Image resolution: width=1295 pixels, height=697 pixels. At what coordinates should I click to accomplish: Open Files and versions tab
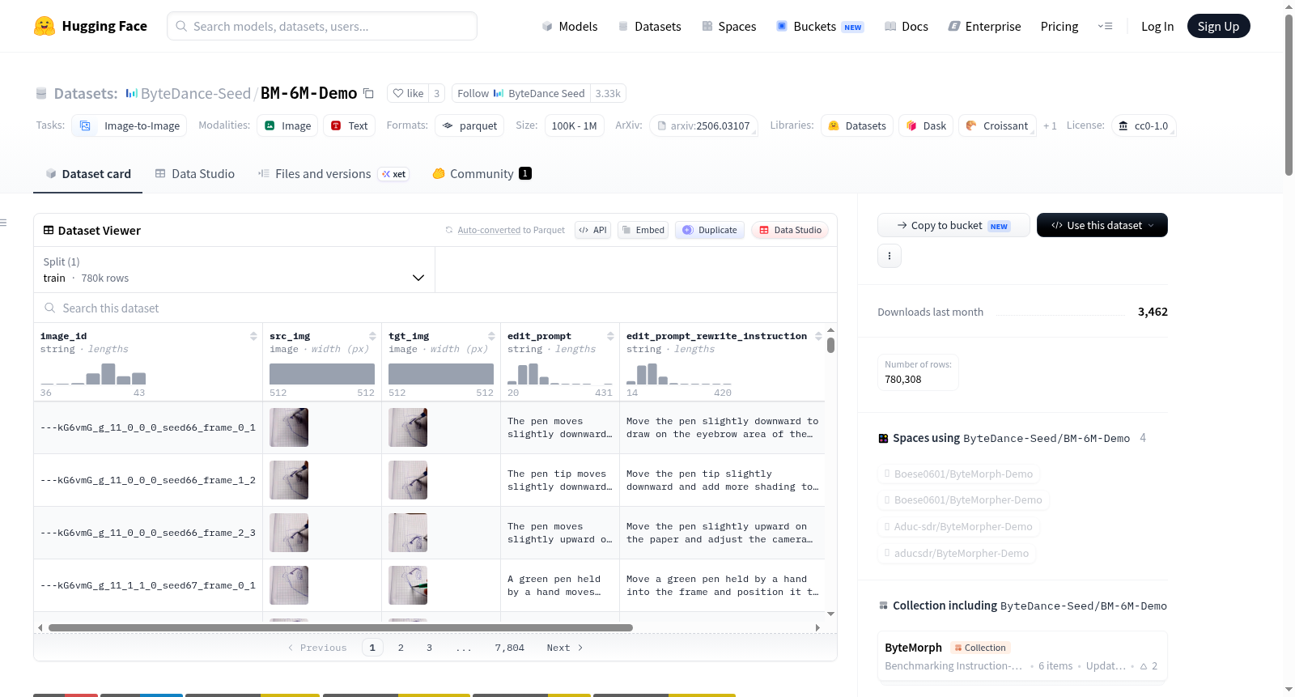point(333,173)
